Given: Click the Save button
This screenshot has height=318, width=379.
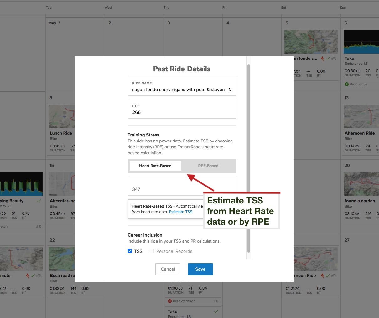Looking at the screenshot, I should [x=200, y=269].
